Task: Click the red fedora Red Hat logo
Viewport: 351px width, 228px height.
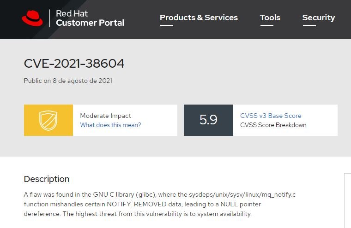Action: pos(32,18)
